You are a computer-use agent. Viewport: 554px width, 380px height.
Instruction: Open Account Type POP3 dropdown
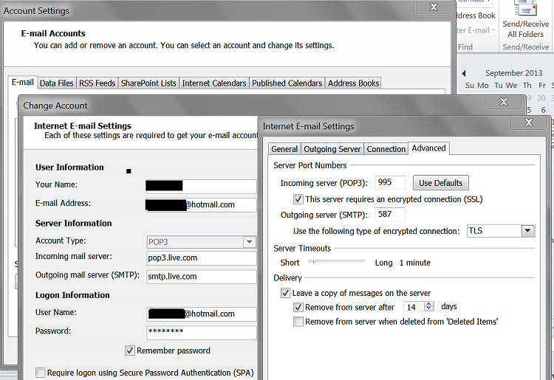[249, 242]
